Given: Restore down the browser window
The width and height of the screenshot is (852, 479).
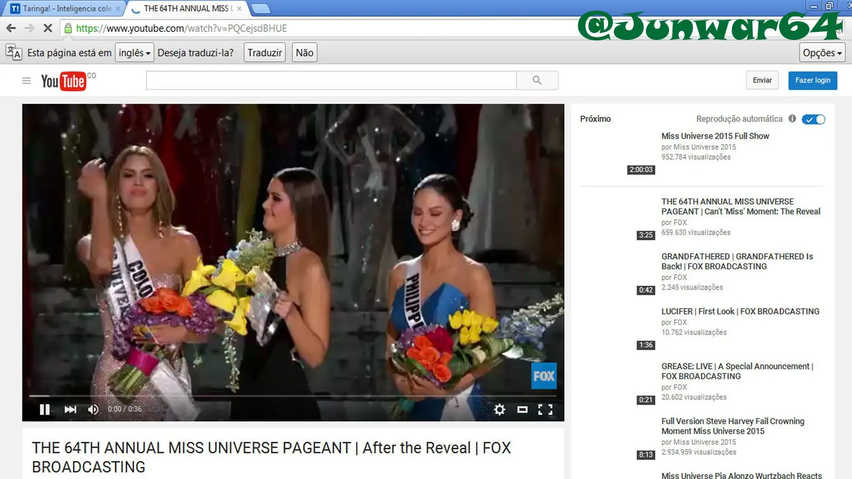Looking at the screenshot, I should [829, 6].
